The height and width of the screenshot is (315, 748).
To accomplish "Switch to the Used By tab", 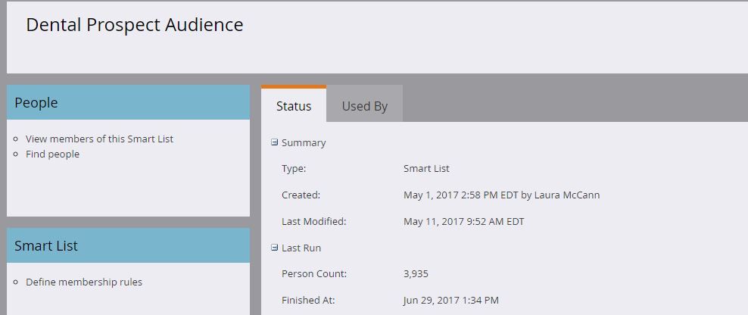I will [364, 106].
